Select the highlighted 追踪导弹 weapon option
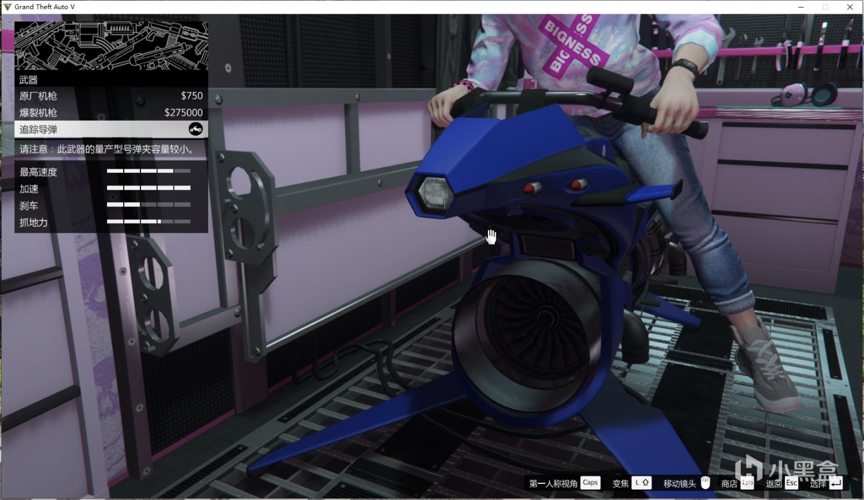Image resolution: width=864 pixels, height=500 pixels. pyautogui.click(x=111, y=129)
